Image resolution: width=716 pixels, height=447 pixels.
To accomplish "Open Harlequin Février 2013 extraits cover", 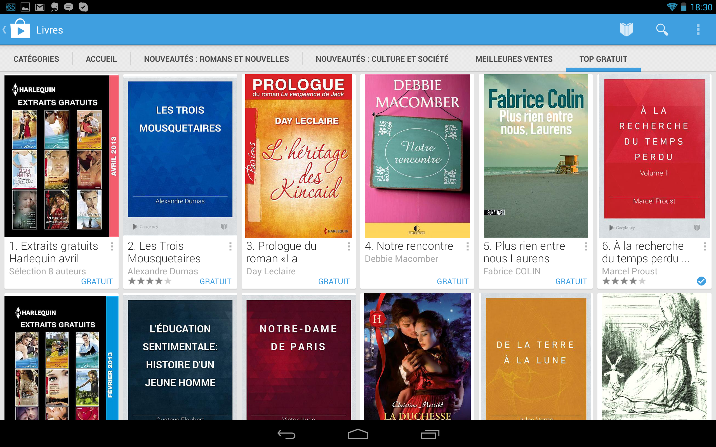I will [x=62, y=358].
